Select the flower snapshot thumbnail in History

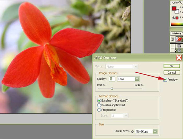click(180, 39)
